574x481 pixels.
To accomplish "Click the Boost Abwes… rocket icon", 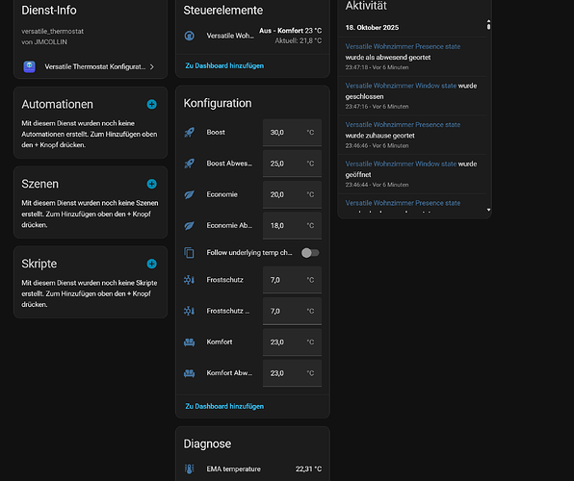I will click(190, 164).
